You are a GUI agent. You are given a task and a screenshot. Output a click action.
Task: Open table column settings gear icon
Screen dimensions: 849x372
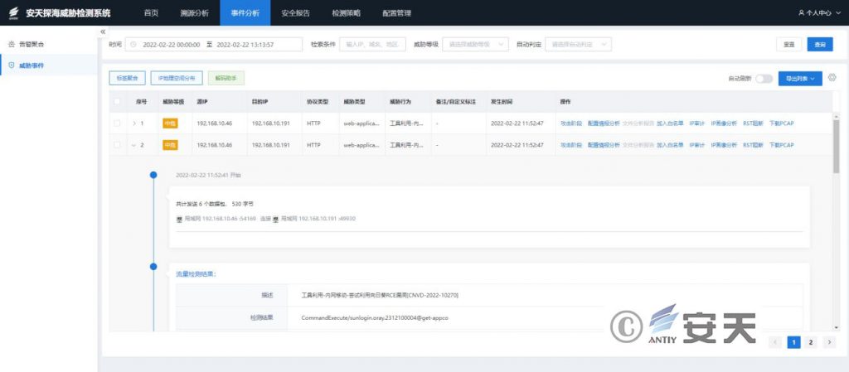click(832, 78)
